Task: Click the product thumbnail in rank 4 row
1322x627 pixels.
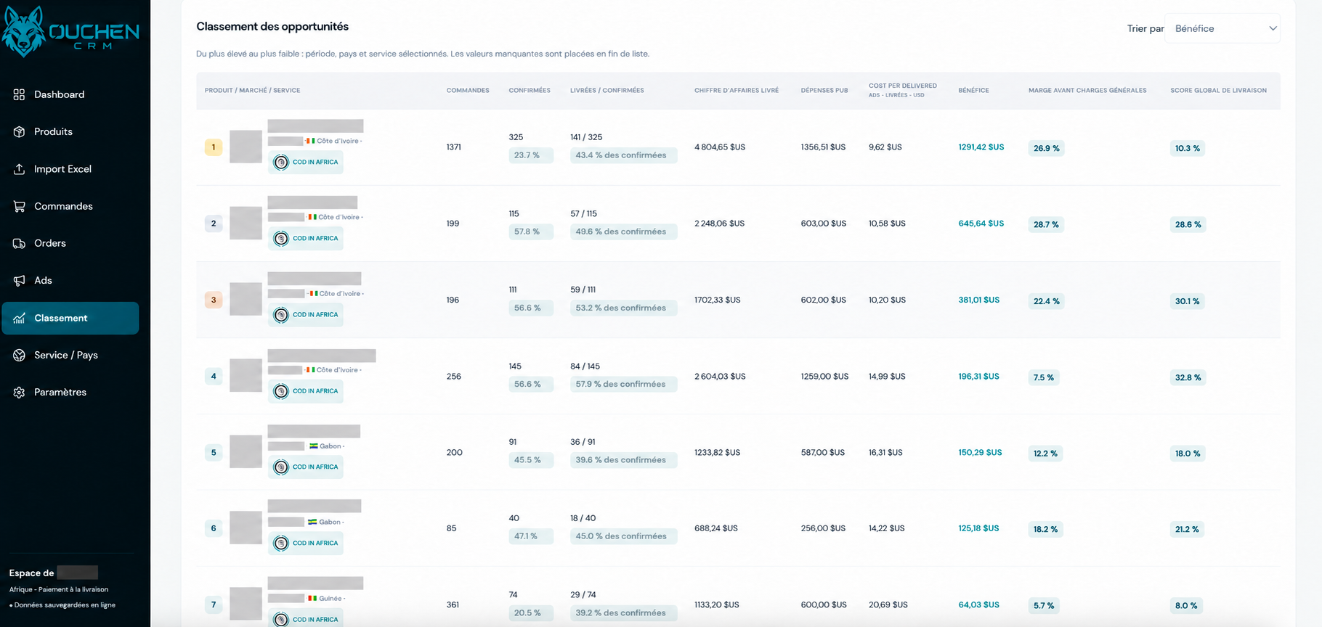Action: (x=246, y=376)
